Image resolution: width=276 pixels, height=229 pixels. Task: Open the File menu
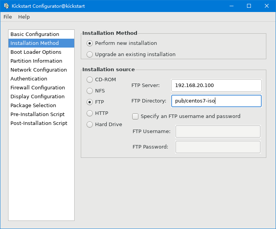(8, 17)
